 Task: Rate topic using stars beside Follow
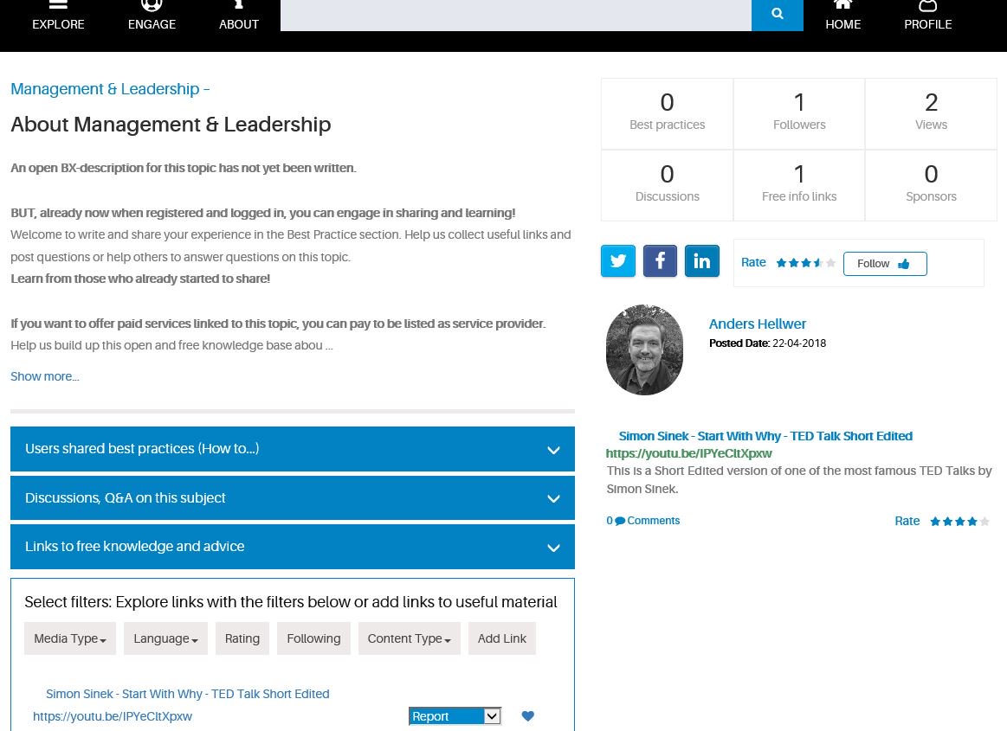coord(805,263)
